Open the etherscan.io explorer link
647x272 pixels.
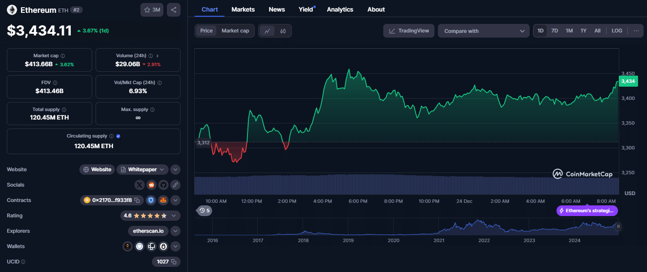tap(148, 231)
